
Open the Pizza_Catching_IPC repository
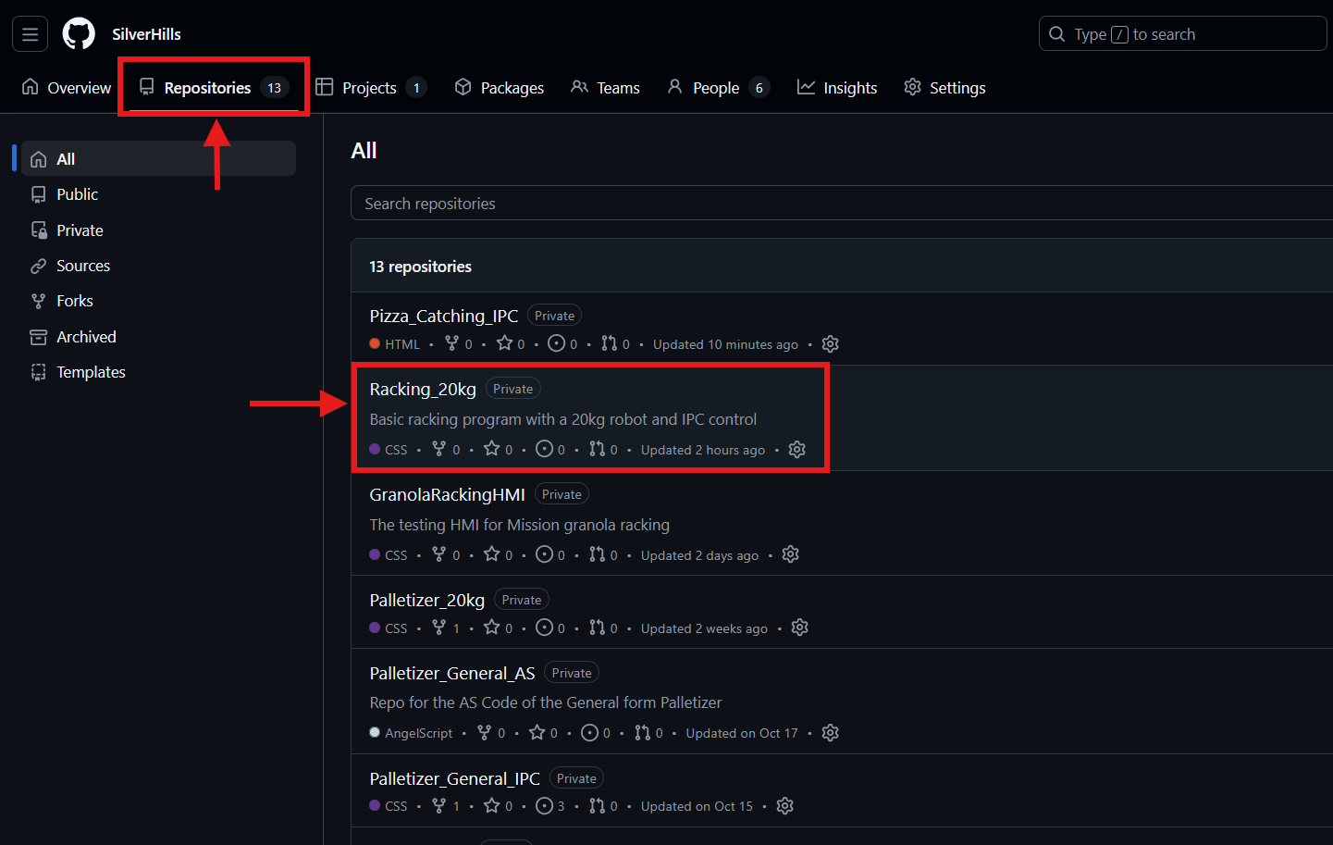click(x=443, y=316)
